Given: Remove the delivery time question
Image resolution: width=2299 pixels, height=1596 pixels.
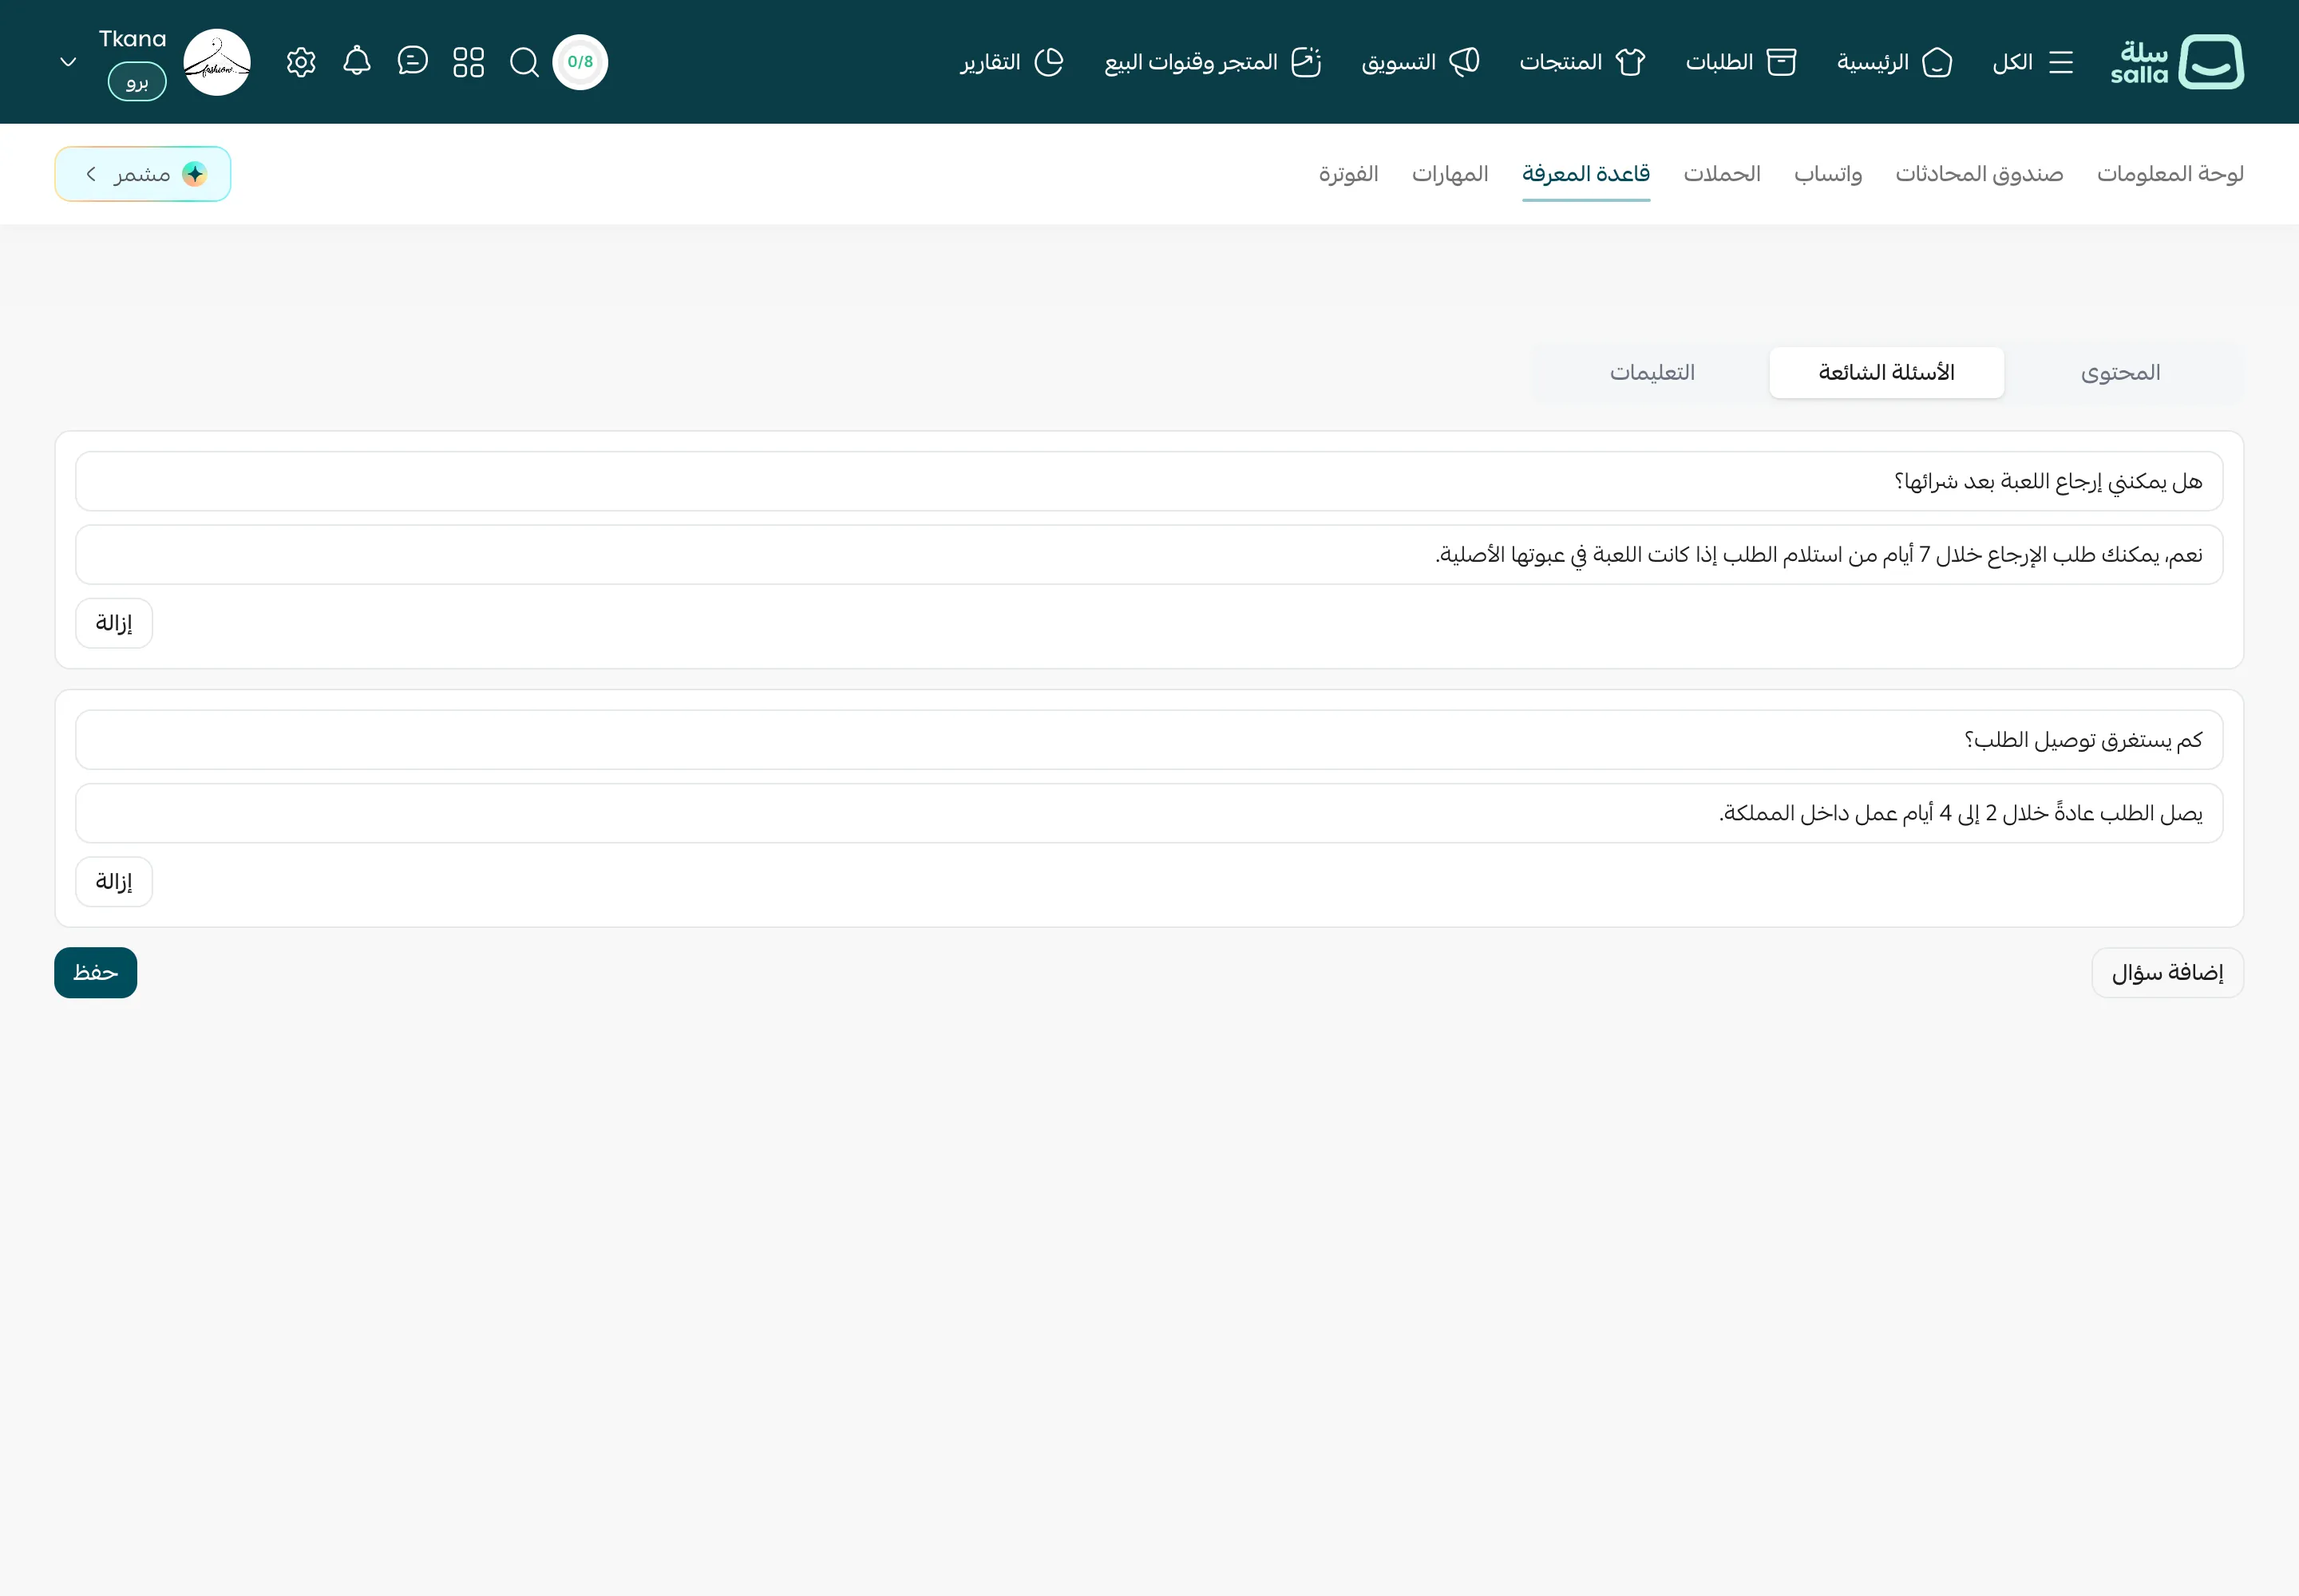Looking at the screenshot, I should pyautogui.click(x=114, y=882).
